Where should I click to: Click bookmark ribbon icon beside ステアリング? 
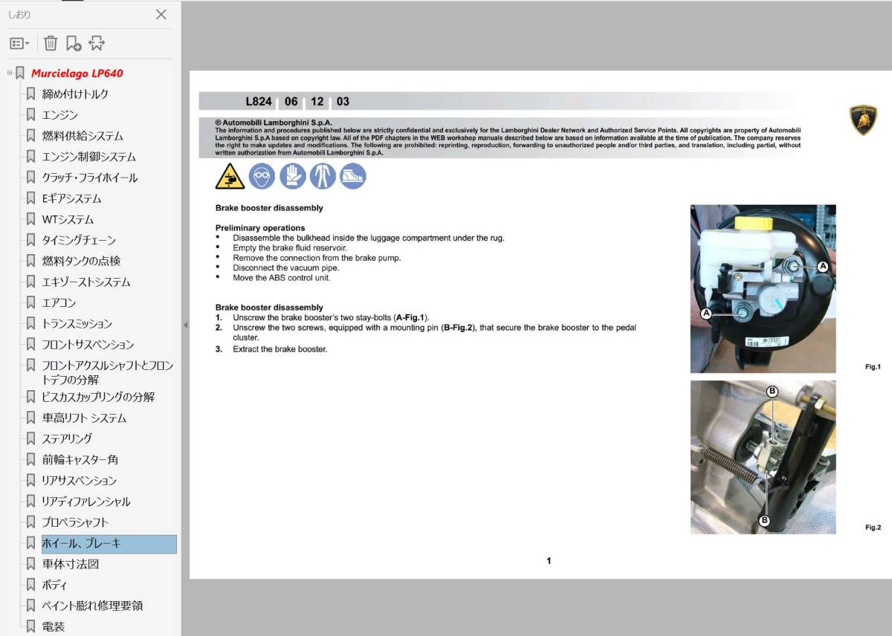tap(30, 438)
